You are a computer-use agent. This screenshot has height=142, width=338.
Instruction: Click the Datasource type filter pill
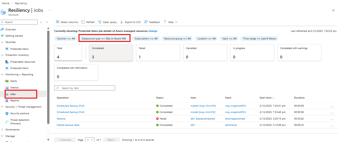click(104, 39)
